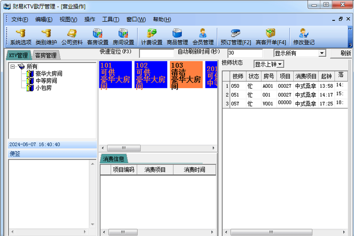Open the 显示所有 filter dropdown
Screen dimensions: 354x236
point(322,53)
